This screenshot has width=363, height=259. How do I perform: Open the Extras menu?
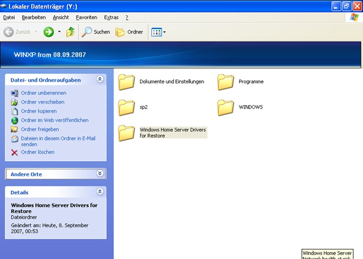pyautogui.click(x=111, y=18)
